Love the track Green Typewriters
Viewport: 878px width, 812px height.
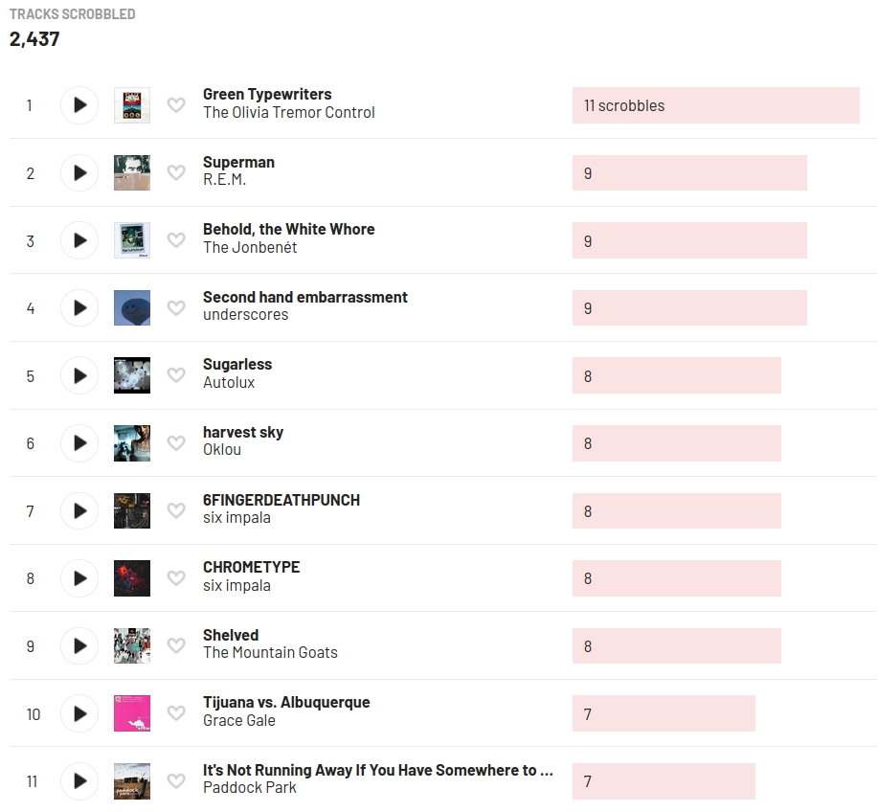pyautogui.click(x=176, y=105)
